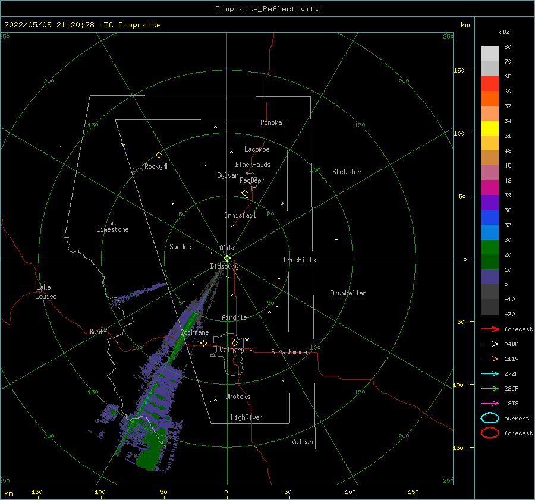
Task: Select yellow diamond marker below RedDeer
Action: (244, 193)
